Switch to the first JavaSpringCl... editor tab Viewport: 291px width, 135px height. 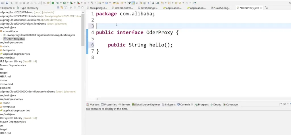[x=97, y=8]
